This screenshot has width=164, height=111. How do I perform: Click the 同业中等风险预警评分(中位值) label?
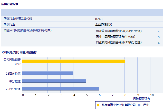pyautogui.click(x=115, y=37)
